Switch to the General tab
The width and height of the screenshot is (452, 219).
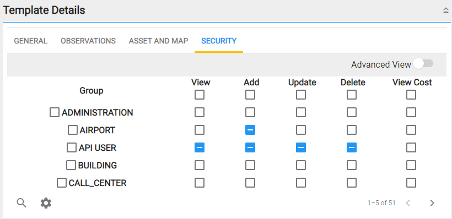pyautogui.click(x=30, y=41)
